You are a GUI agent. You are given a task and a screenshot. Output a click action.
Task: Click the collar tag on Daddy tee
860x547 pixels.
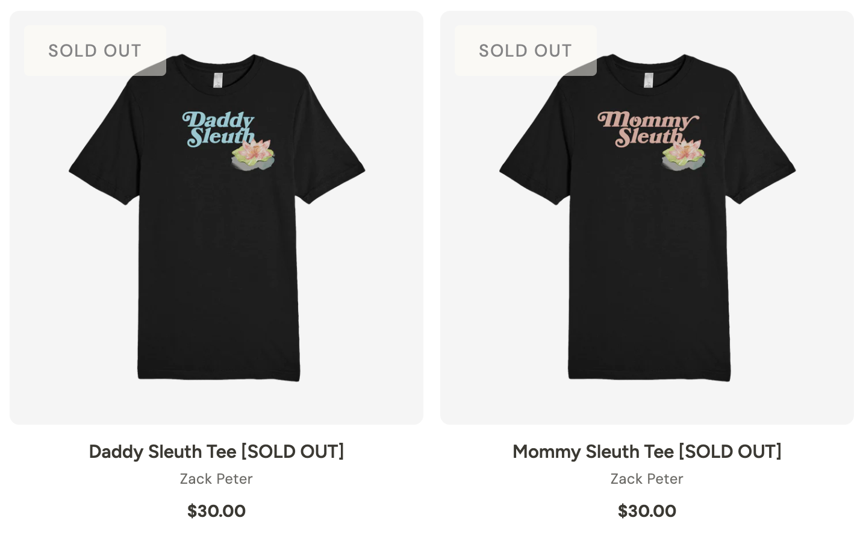pos(217,80)
